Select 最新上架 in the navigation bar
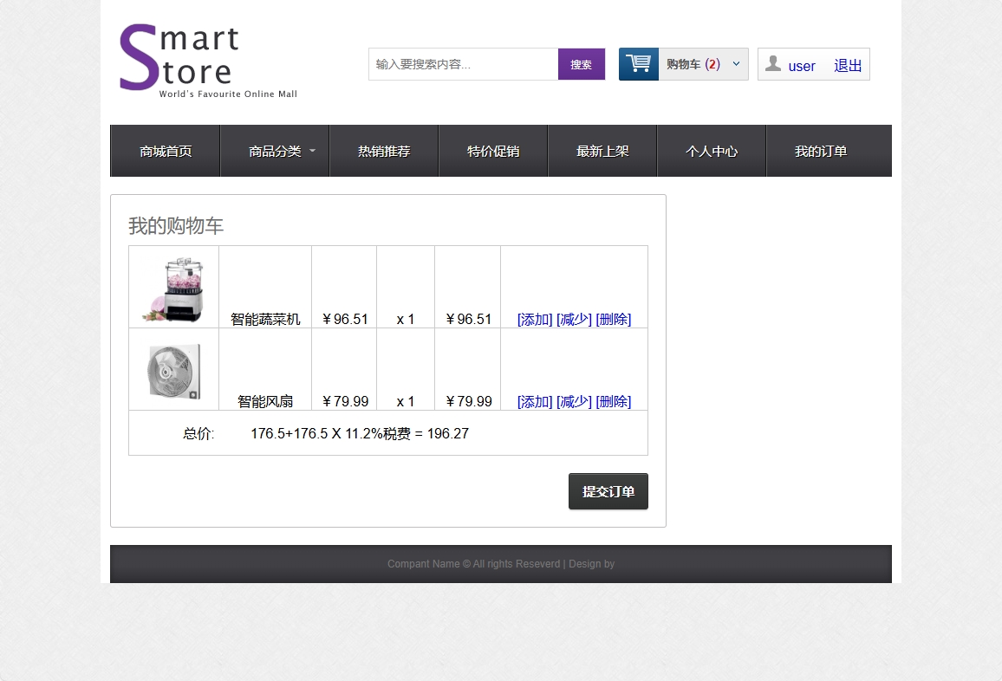Screen dimensions: 1002x681 click(602, 152)
